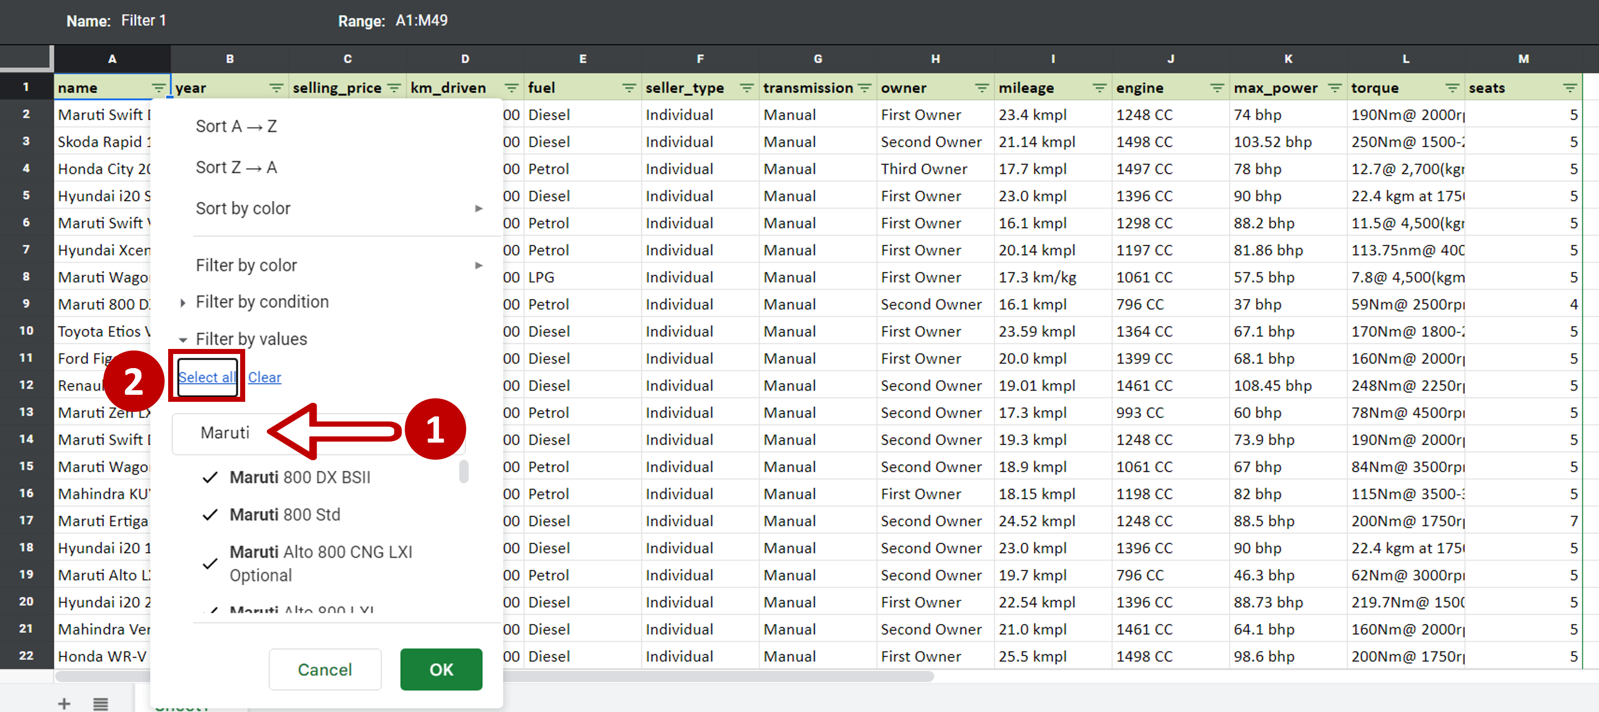Click cell '25.5 kmpl'
The height and width of the screenshot is (712, 1599).
point(1053,656)
